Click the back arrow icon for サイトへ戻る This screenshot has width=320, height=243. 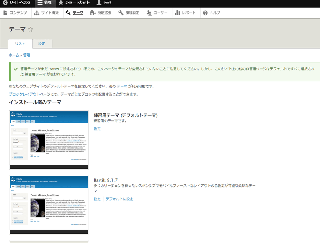tap(5, 3)
